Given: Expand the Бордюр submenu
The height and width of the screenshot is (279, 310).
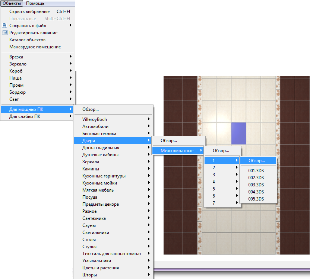Looking at the screenshot, I should (37, 92).
